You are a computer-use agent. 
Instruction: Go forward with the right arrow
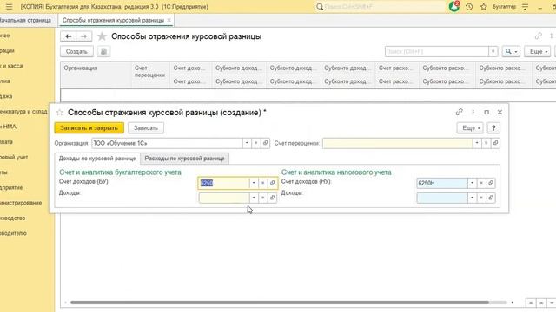pyautogui.click(x=83, y=36)
